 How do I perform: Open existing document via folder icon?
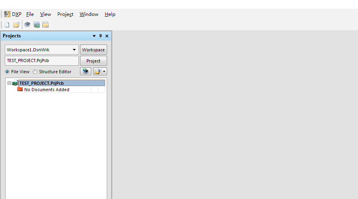(16, 25)
